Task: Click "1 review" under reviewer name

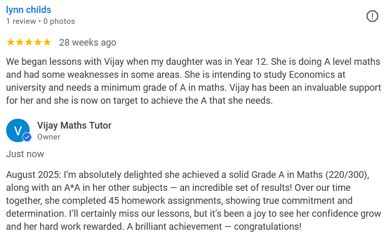Action: (x=20, y=21)
